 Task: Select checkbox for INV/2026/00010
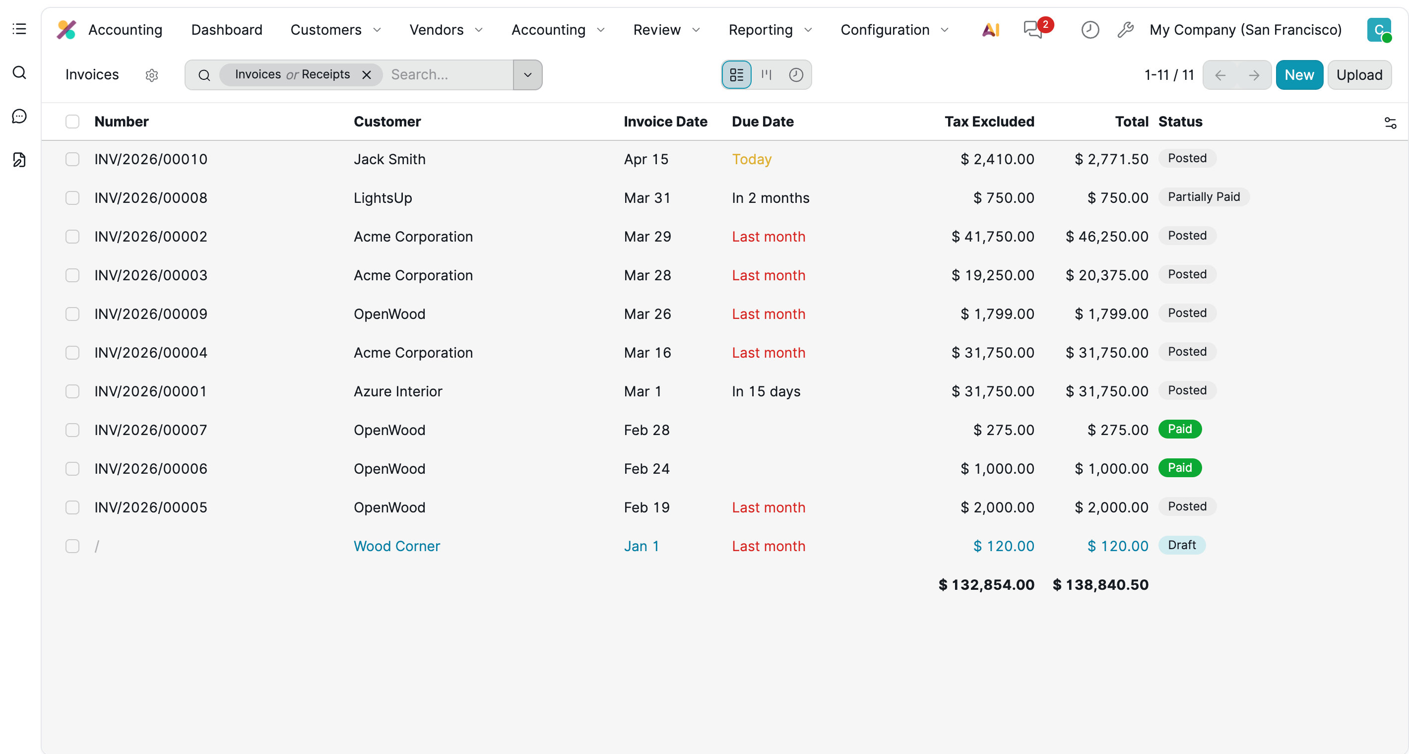click(x=72, y=159)
